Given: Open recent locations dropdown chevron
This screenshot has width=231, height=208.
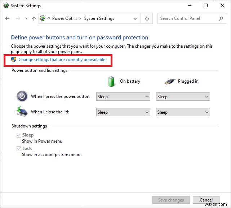Looking at the screenshot, I should coord(26,18).
